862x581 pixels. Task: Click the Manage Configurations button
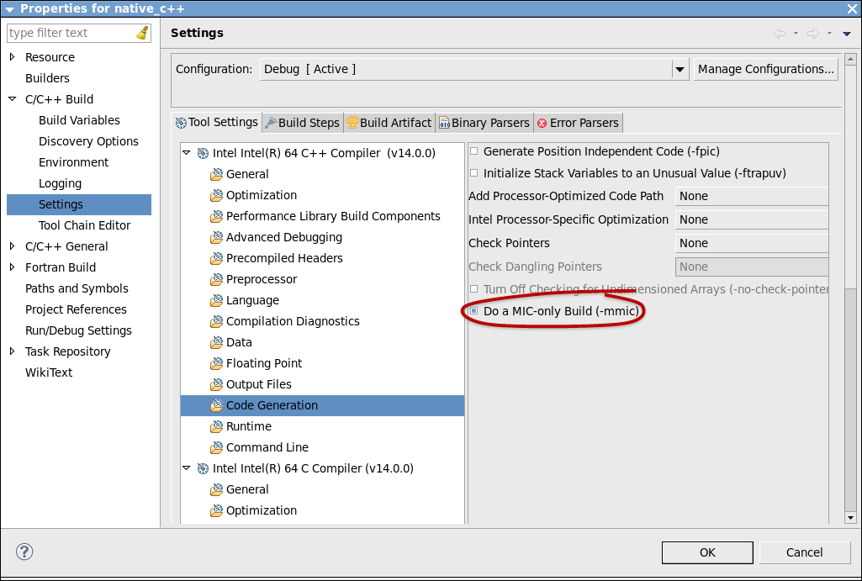(x=765, y=70)
